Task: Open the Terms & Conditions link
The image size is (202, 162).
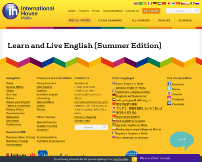Action: pos(18,106)
